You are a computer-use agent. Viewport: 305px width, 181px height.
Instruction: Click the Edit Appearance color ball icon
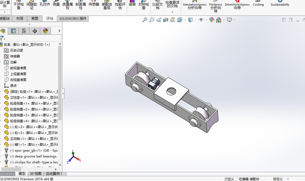(x=212, y=20)
